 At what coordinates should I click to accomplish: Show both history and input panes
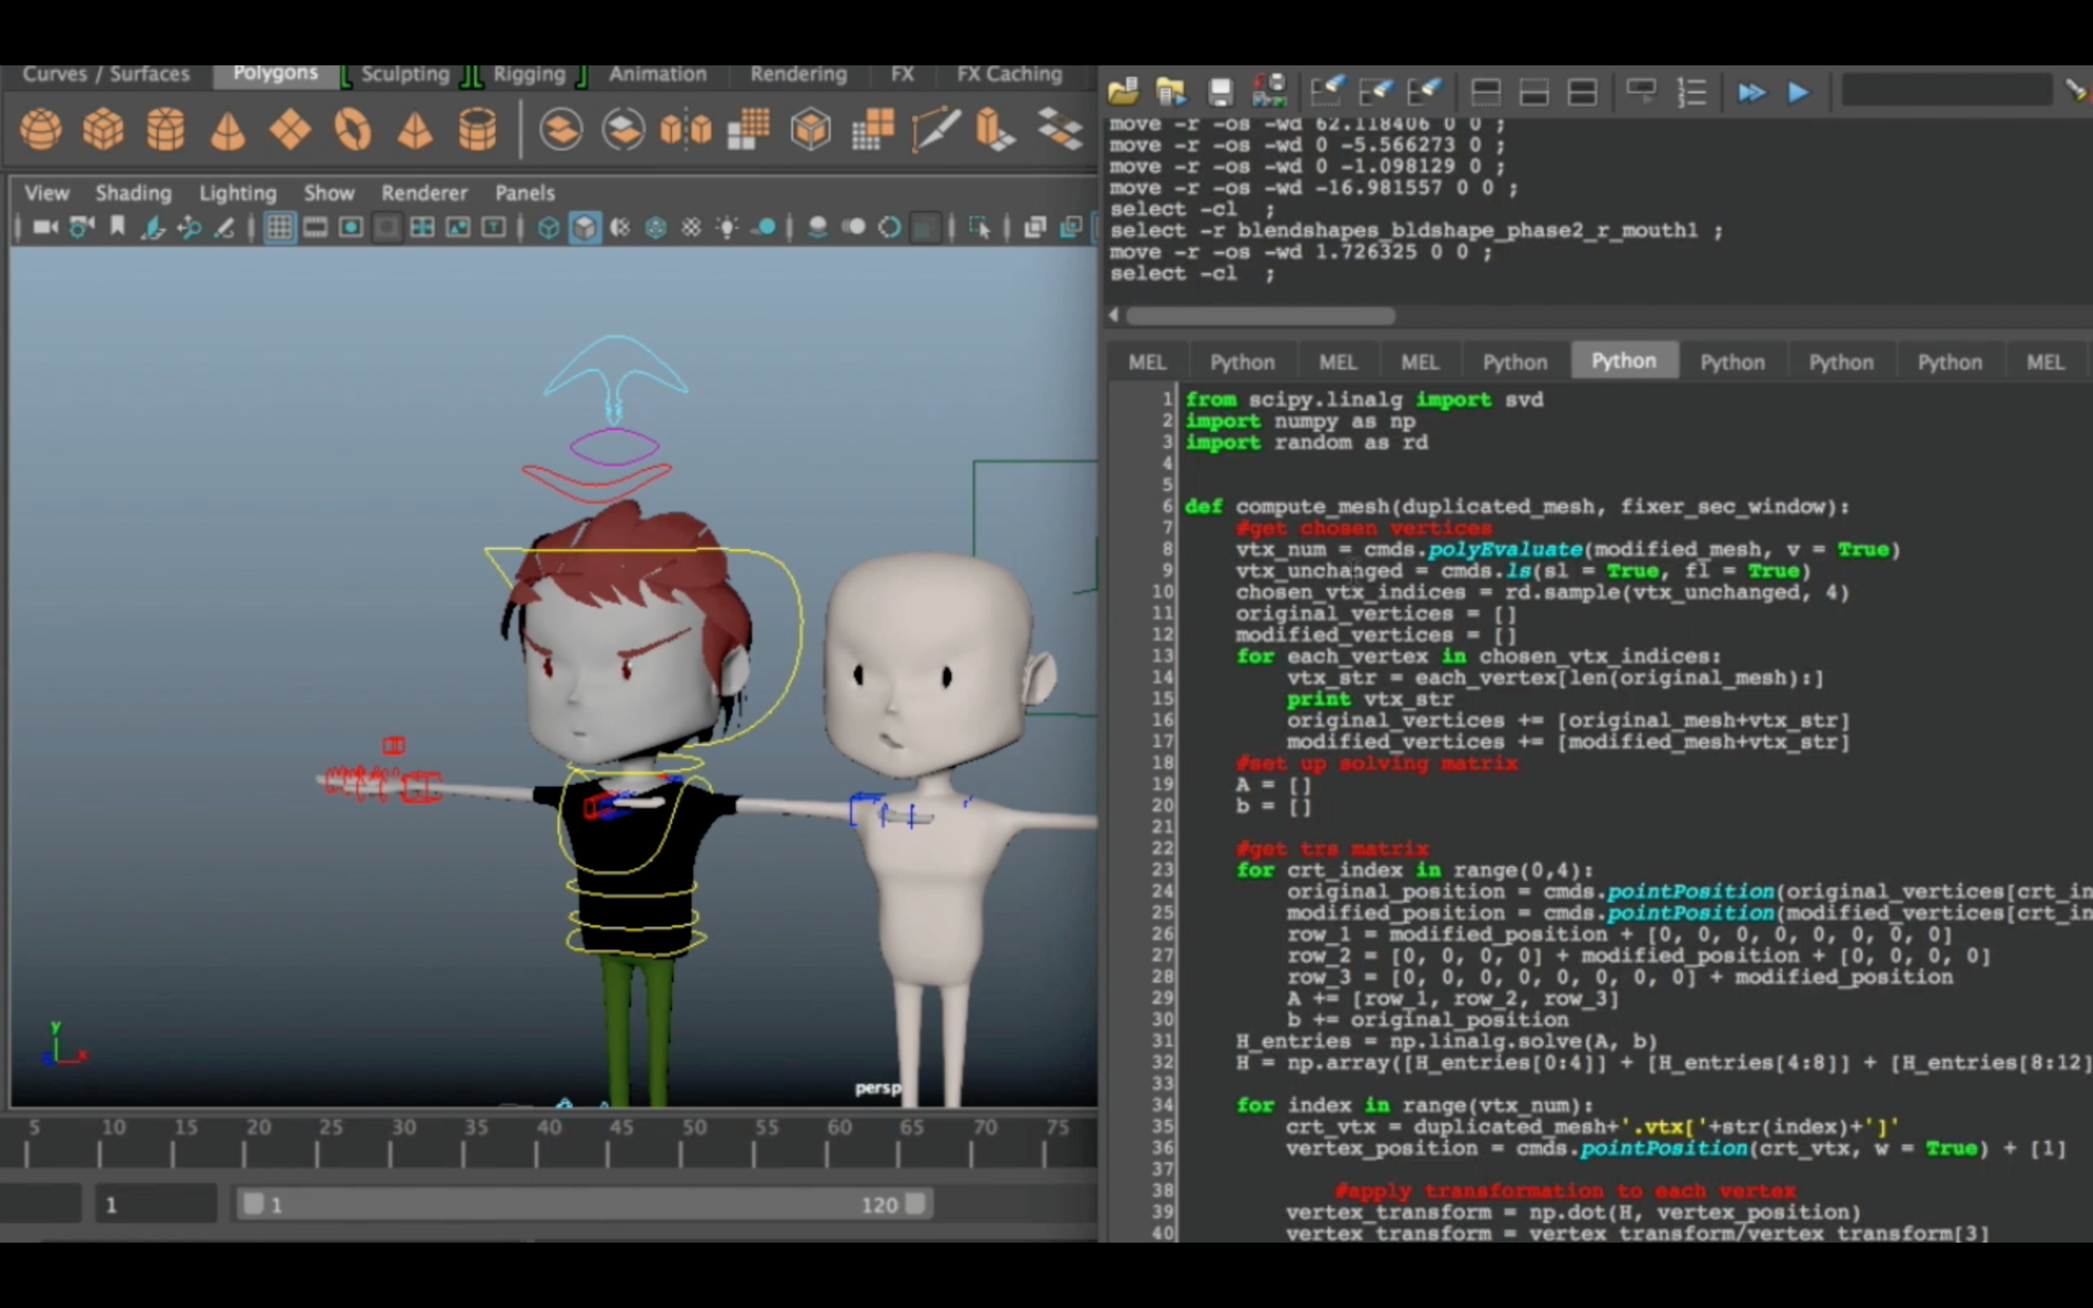[1582, 92]
